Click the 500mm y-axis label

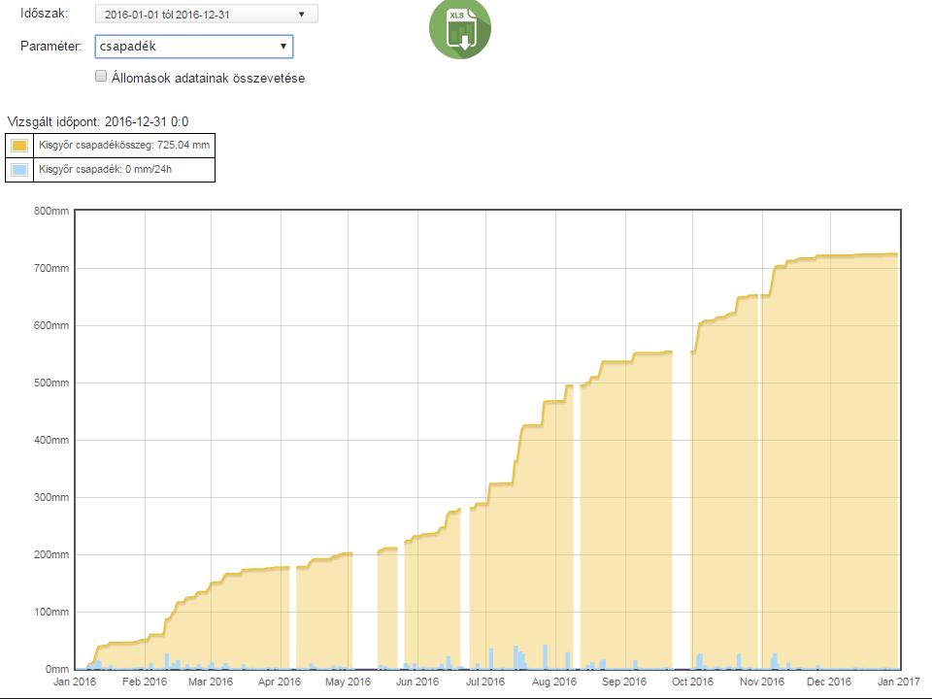coord(51,383)
